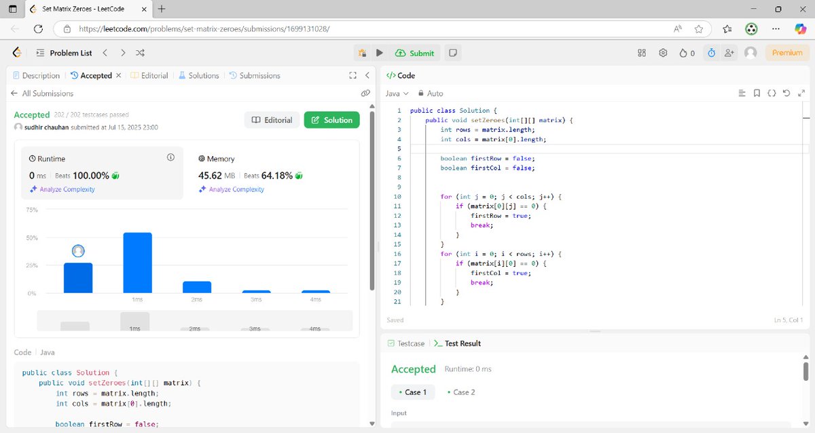Expand code editor fullscreen icon
This screenshot has width=815, height=433.
pyautogui.click(x=801, y=94)
